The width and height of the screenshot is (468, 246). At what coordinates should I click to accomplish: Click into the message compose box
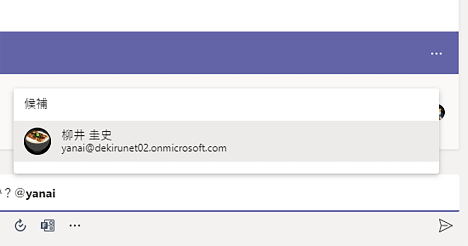tap(229, 193)
